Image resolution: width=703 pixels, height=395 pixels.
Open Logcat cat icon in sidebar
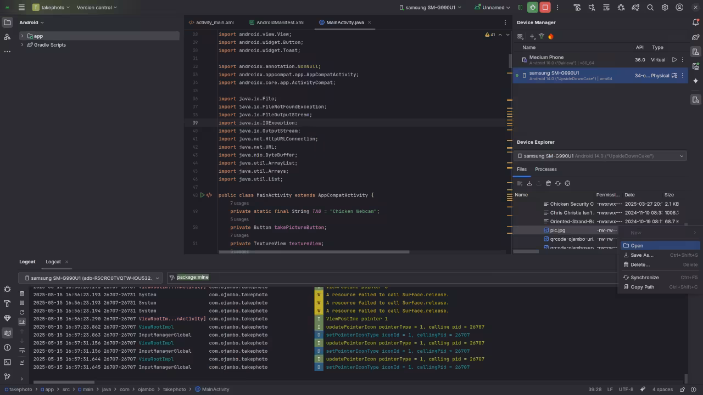7,332
